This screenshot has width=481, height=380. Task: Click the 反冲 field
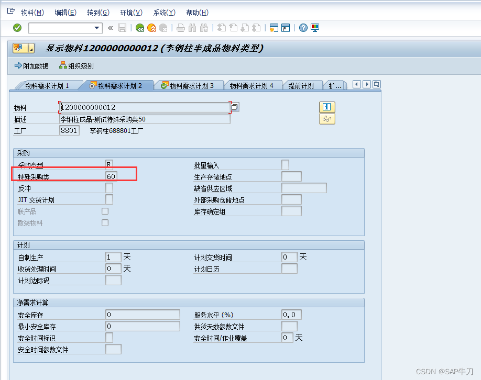click(109, 188)
